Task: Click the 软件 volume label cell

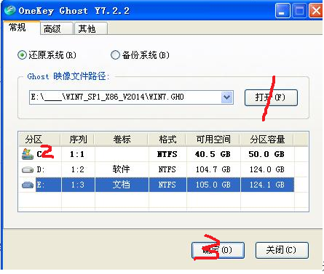Action: click(122, 169)
